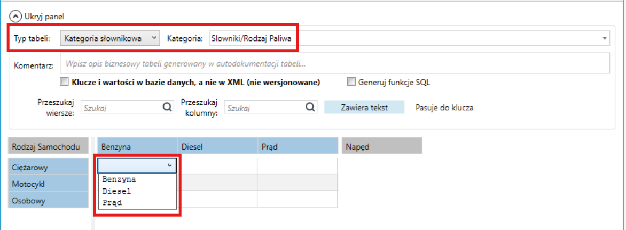The width and height of the screenshot is (626, 230).
Task: Enable Generuj funkcje SQL checkbox
Action: (351, 82)
